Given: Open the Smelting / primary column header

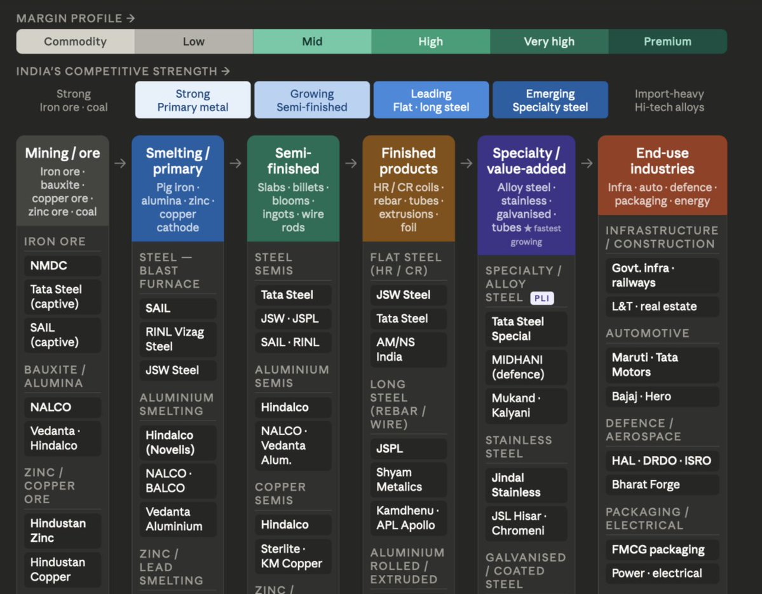Looking at the screenshot, I should point(178,189).
